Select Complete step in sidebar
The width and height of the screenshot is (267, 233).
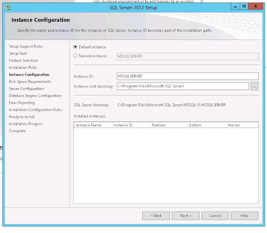pyautogui.click(x=17, y=131)
